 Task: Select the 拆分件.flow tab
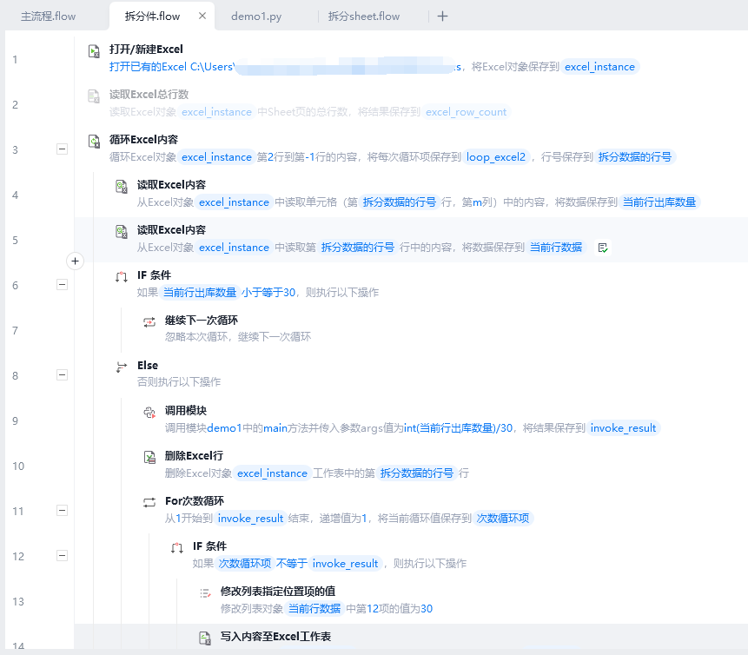152,17
